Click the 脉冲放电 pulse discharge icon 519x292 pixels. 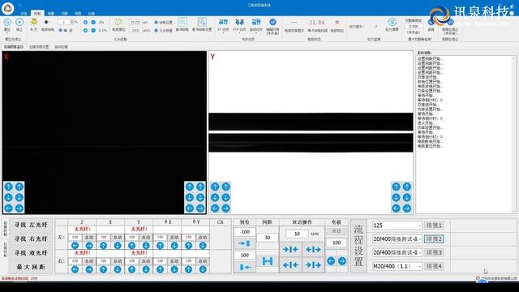coord(182,22)
